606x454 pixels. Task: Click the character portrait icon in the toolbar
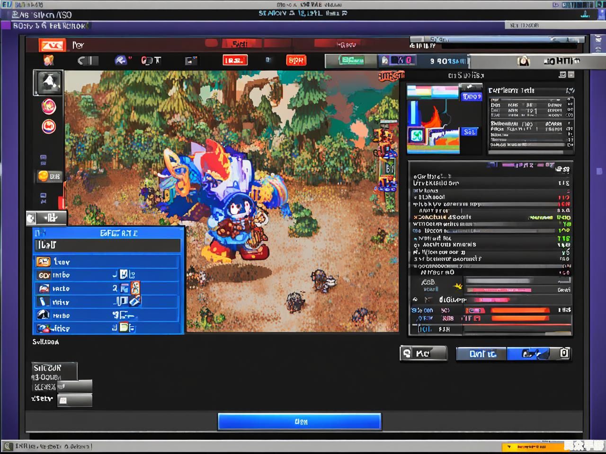click(x=48, y=60)
